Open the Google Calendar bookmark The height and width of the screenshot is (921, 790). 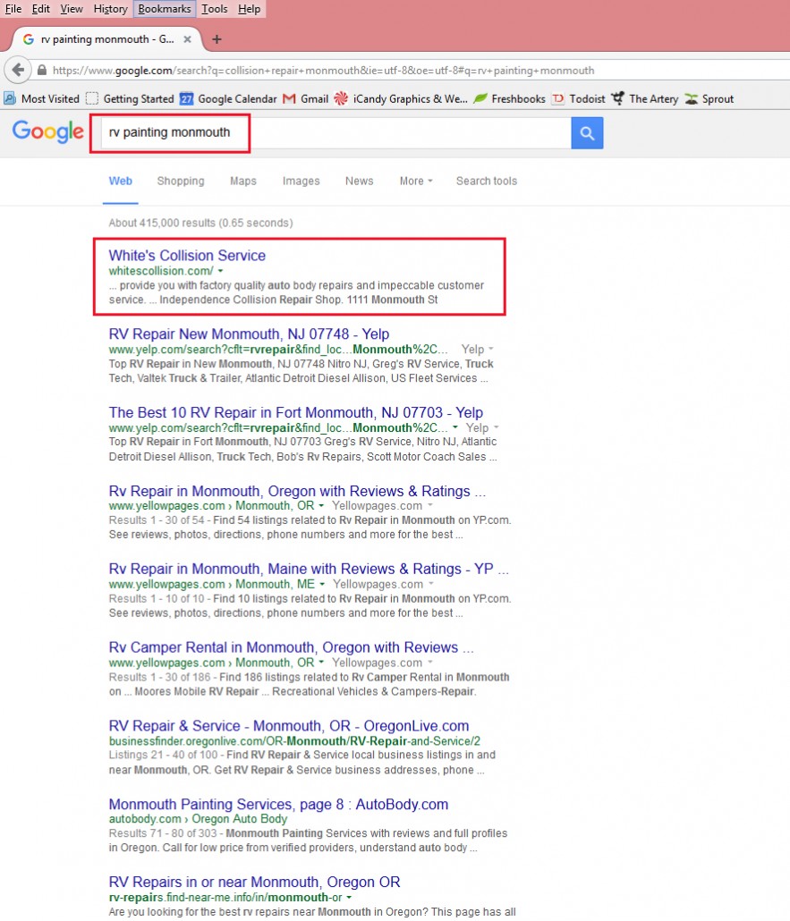coord(228,98)
